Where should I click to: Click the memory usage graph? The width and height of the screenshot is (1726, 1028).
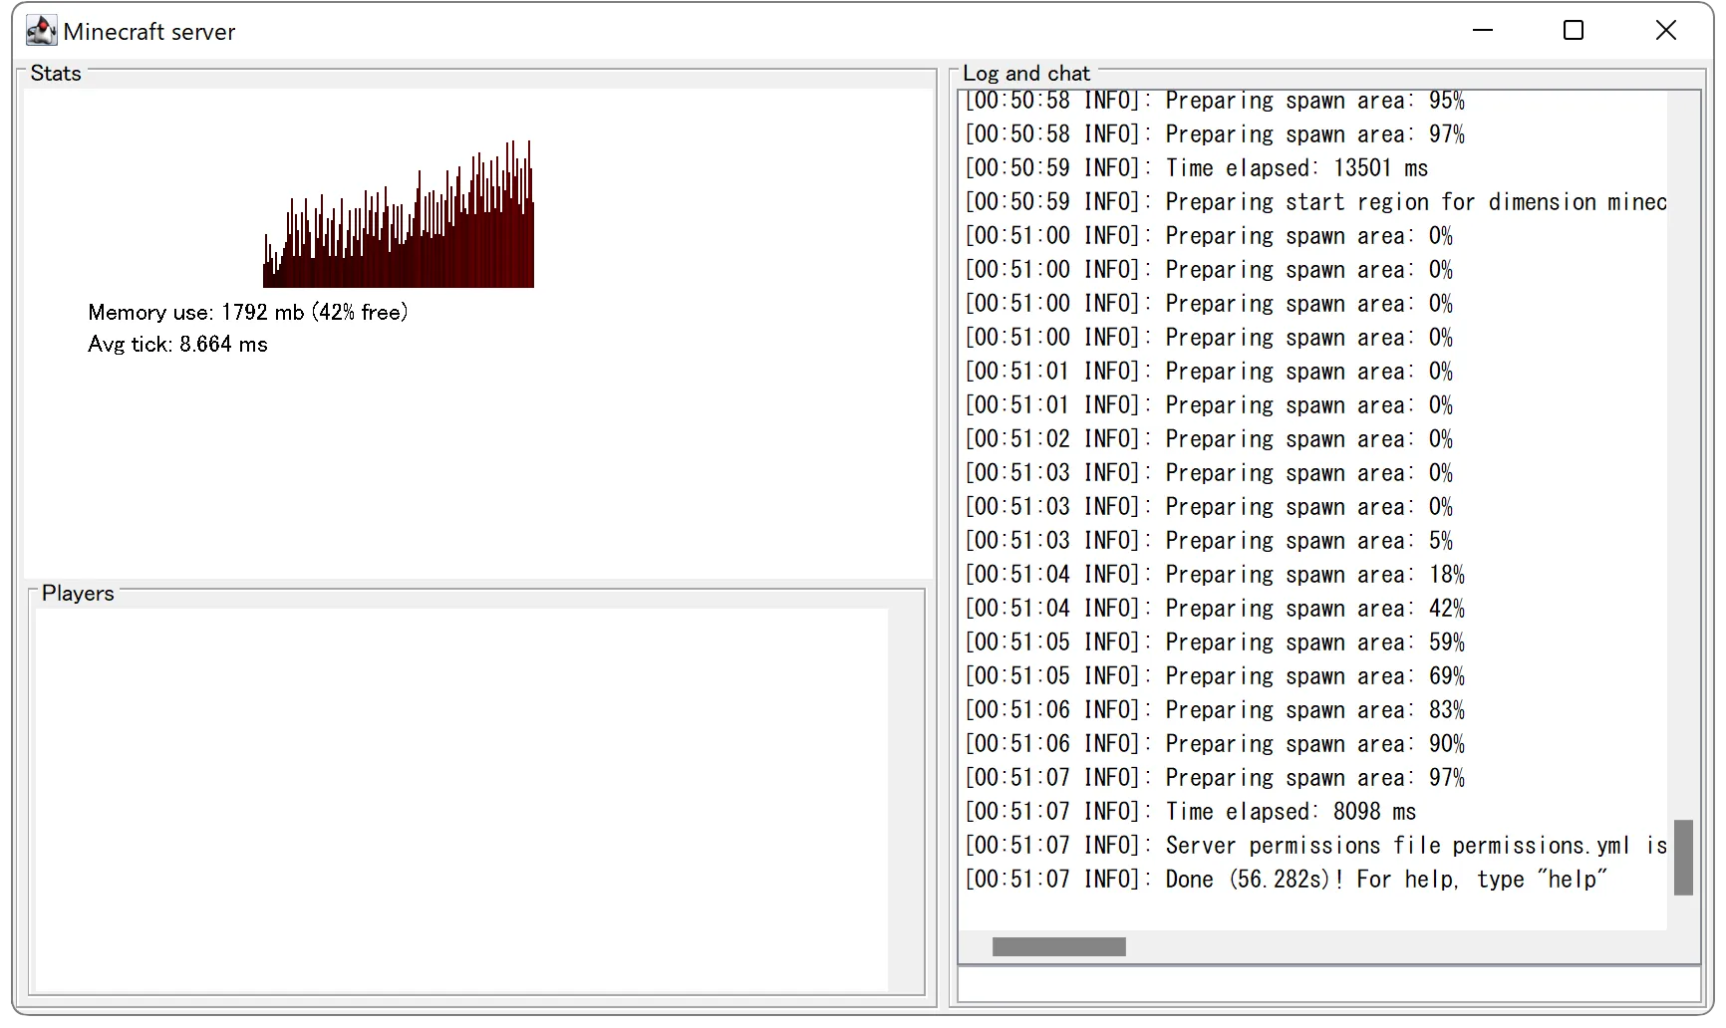pos(399,213)
